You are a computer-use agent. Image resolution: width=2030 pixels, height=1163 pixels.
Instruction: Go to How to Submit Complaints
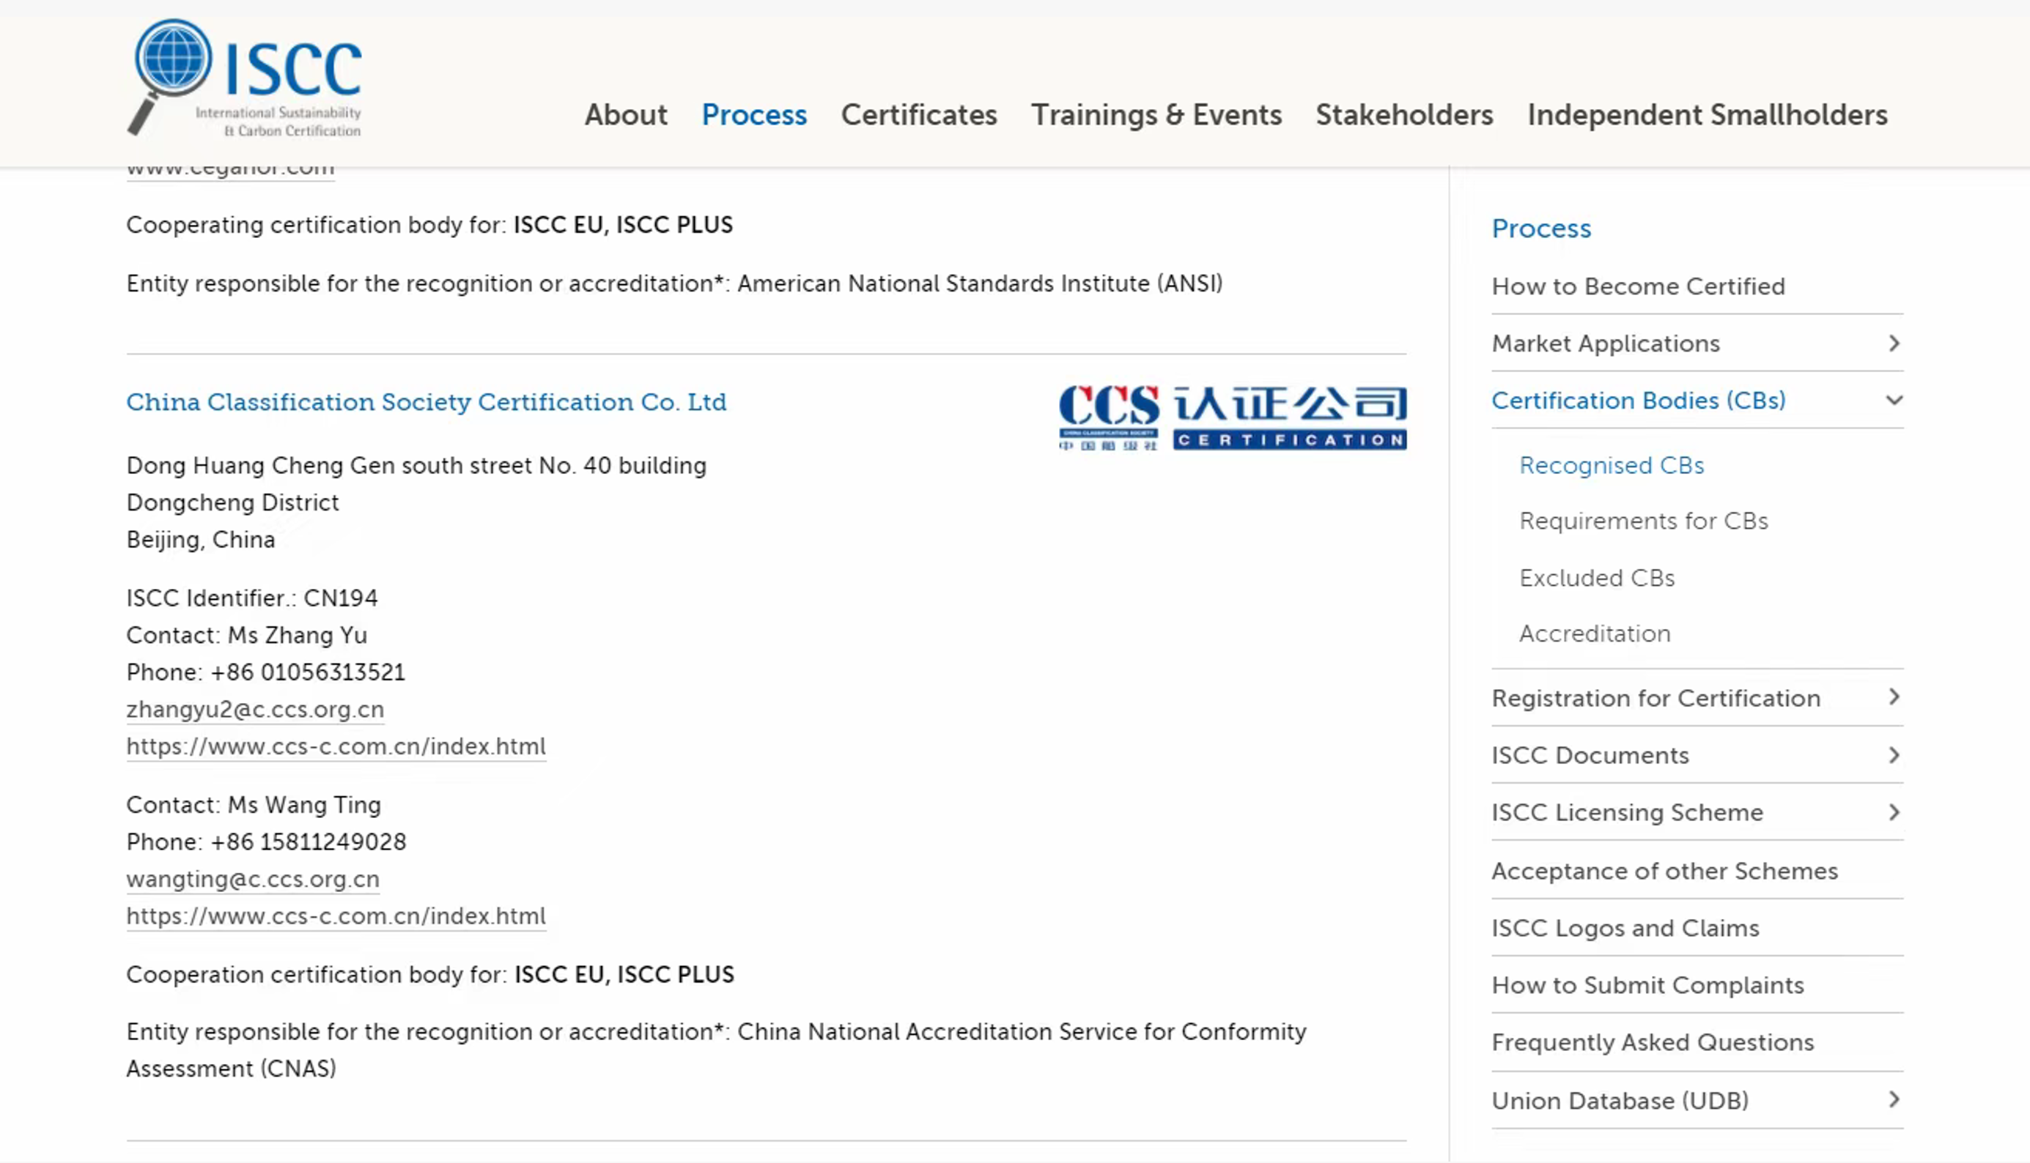click(1648, 985)
